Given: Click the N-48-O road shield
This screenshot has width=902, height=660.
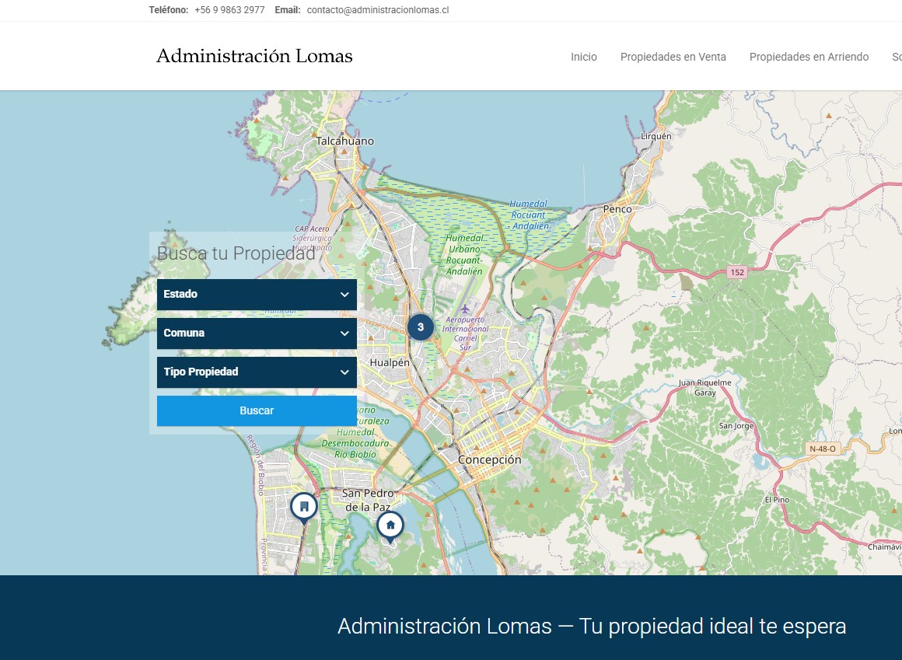Looking at the screenshot, I should pyautogui.click(x=823, y=449).
